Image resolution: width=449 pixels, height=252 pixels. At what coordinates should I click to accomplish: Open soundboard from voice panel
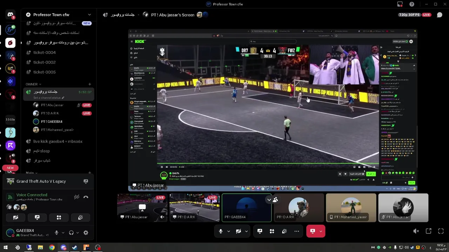tap(80, 217)
